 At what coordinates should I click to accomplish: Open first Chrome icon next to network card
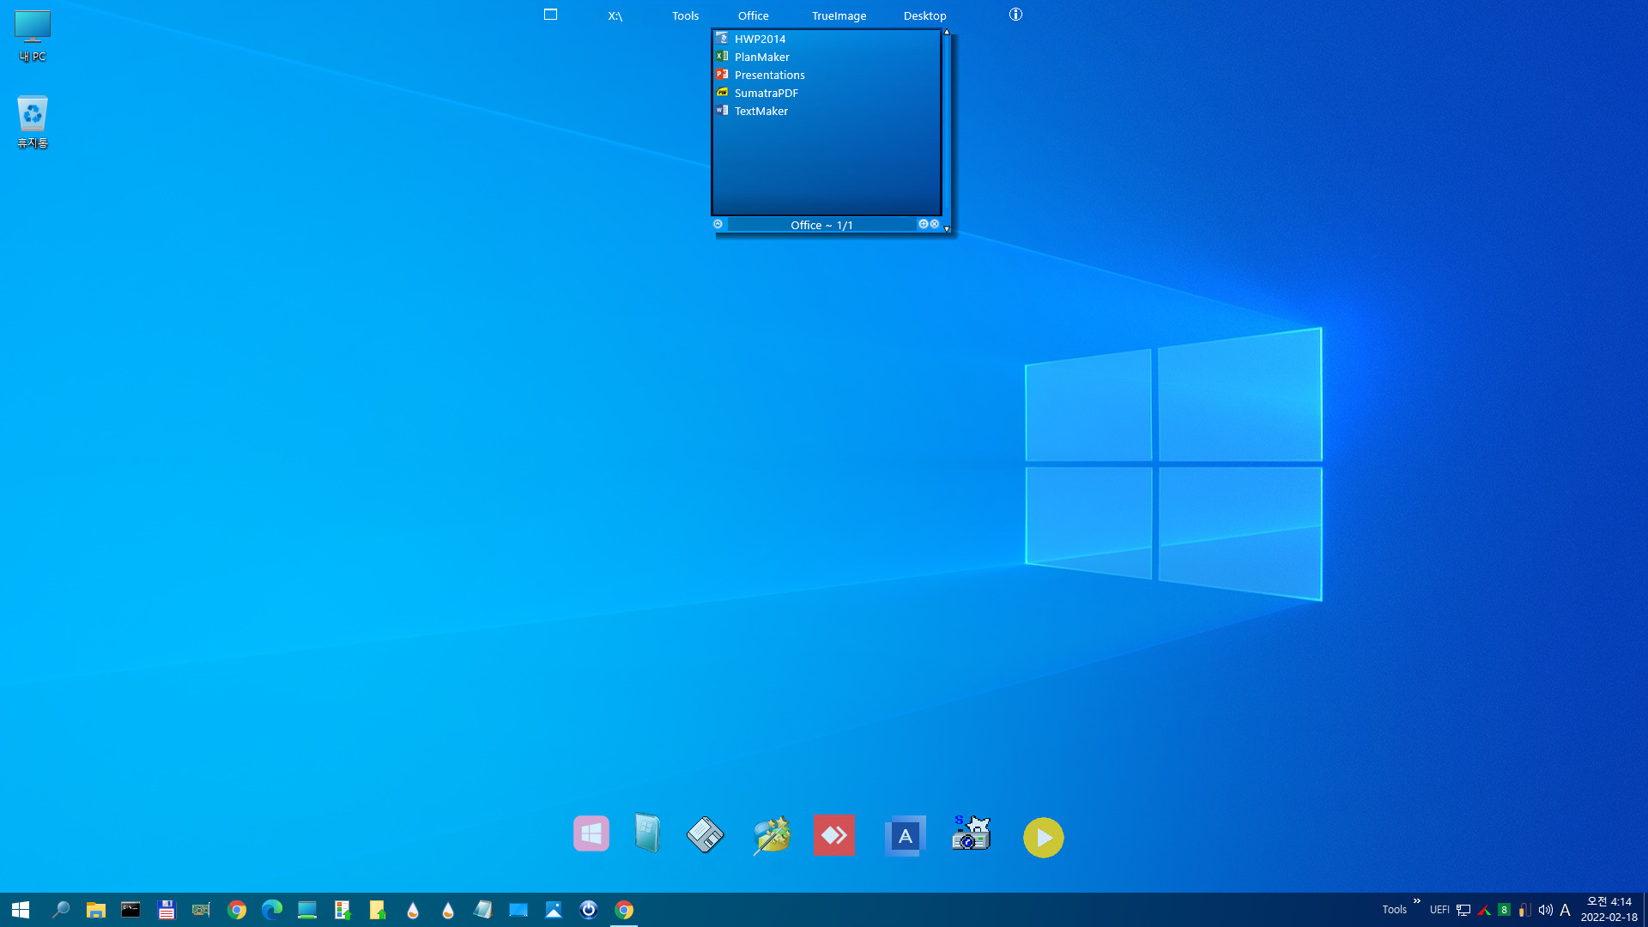tap(237, 910)
